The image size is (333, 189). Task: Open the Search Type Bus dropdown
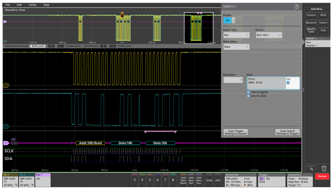point(236,35)
